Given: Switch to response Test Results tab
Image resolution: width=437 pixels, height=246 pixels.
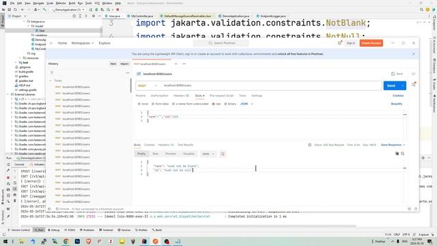Looking at the screenshot, I should click(x=185, y=145).
